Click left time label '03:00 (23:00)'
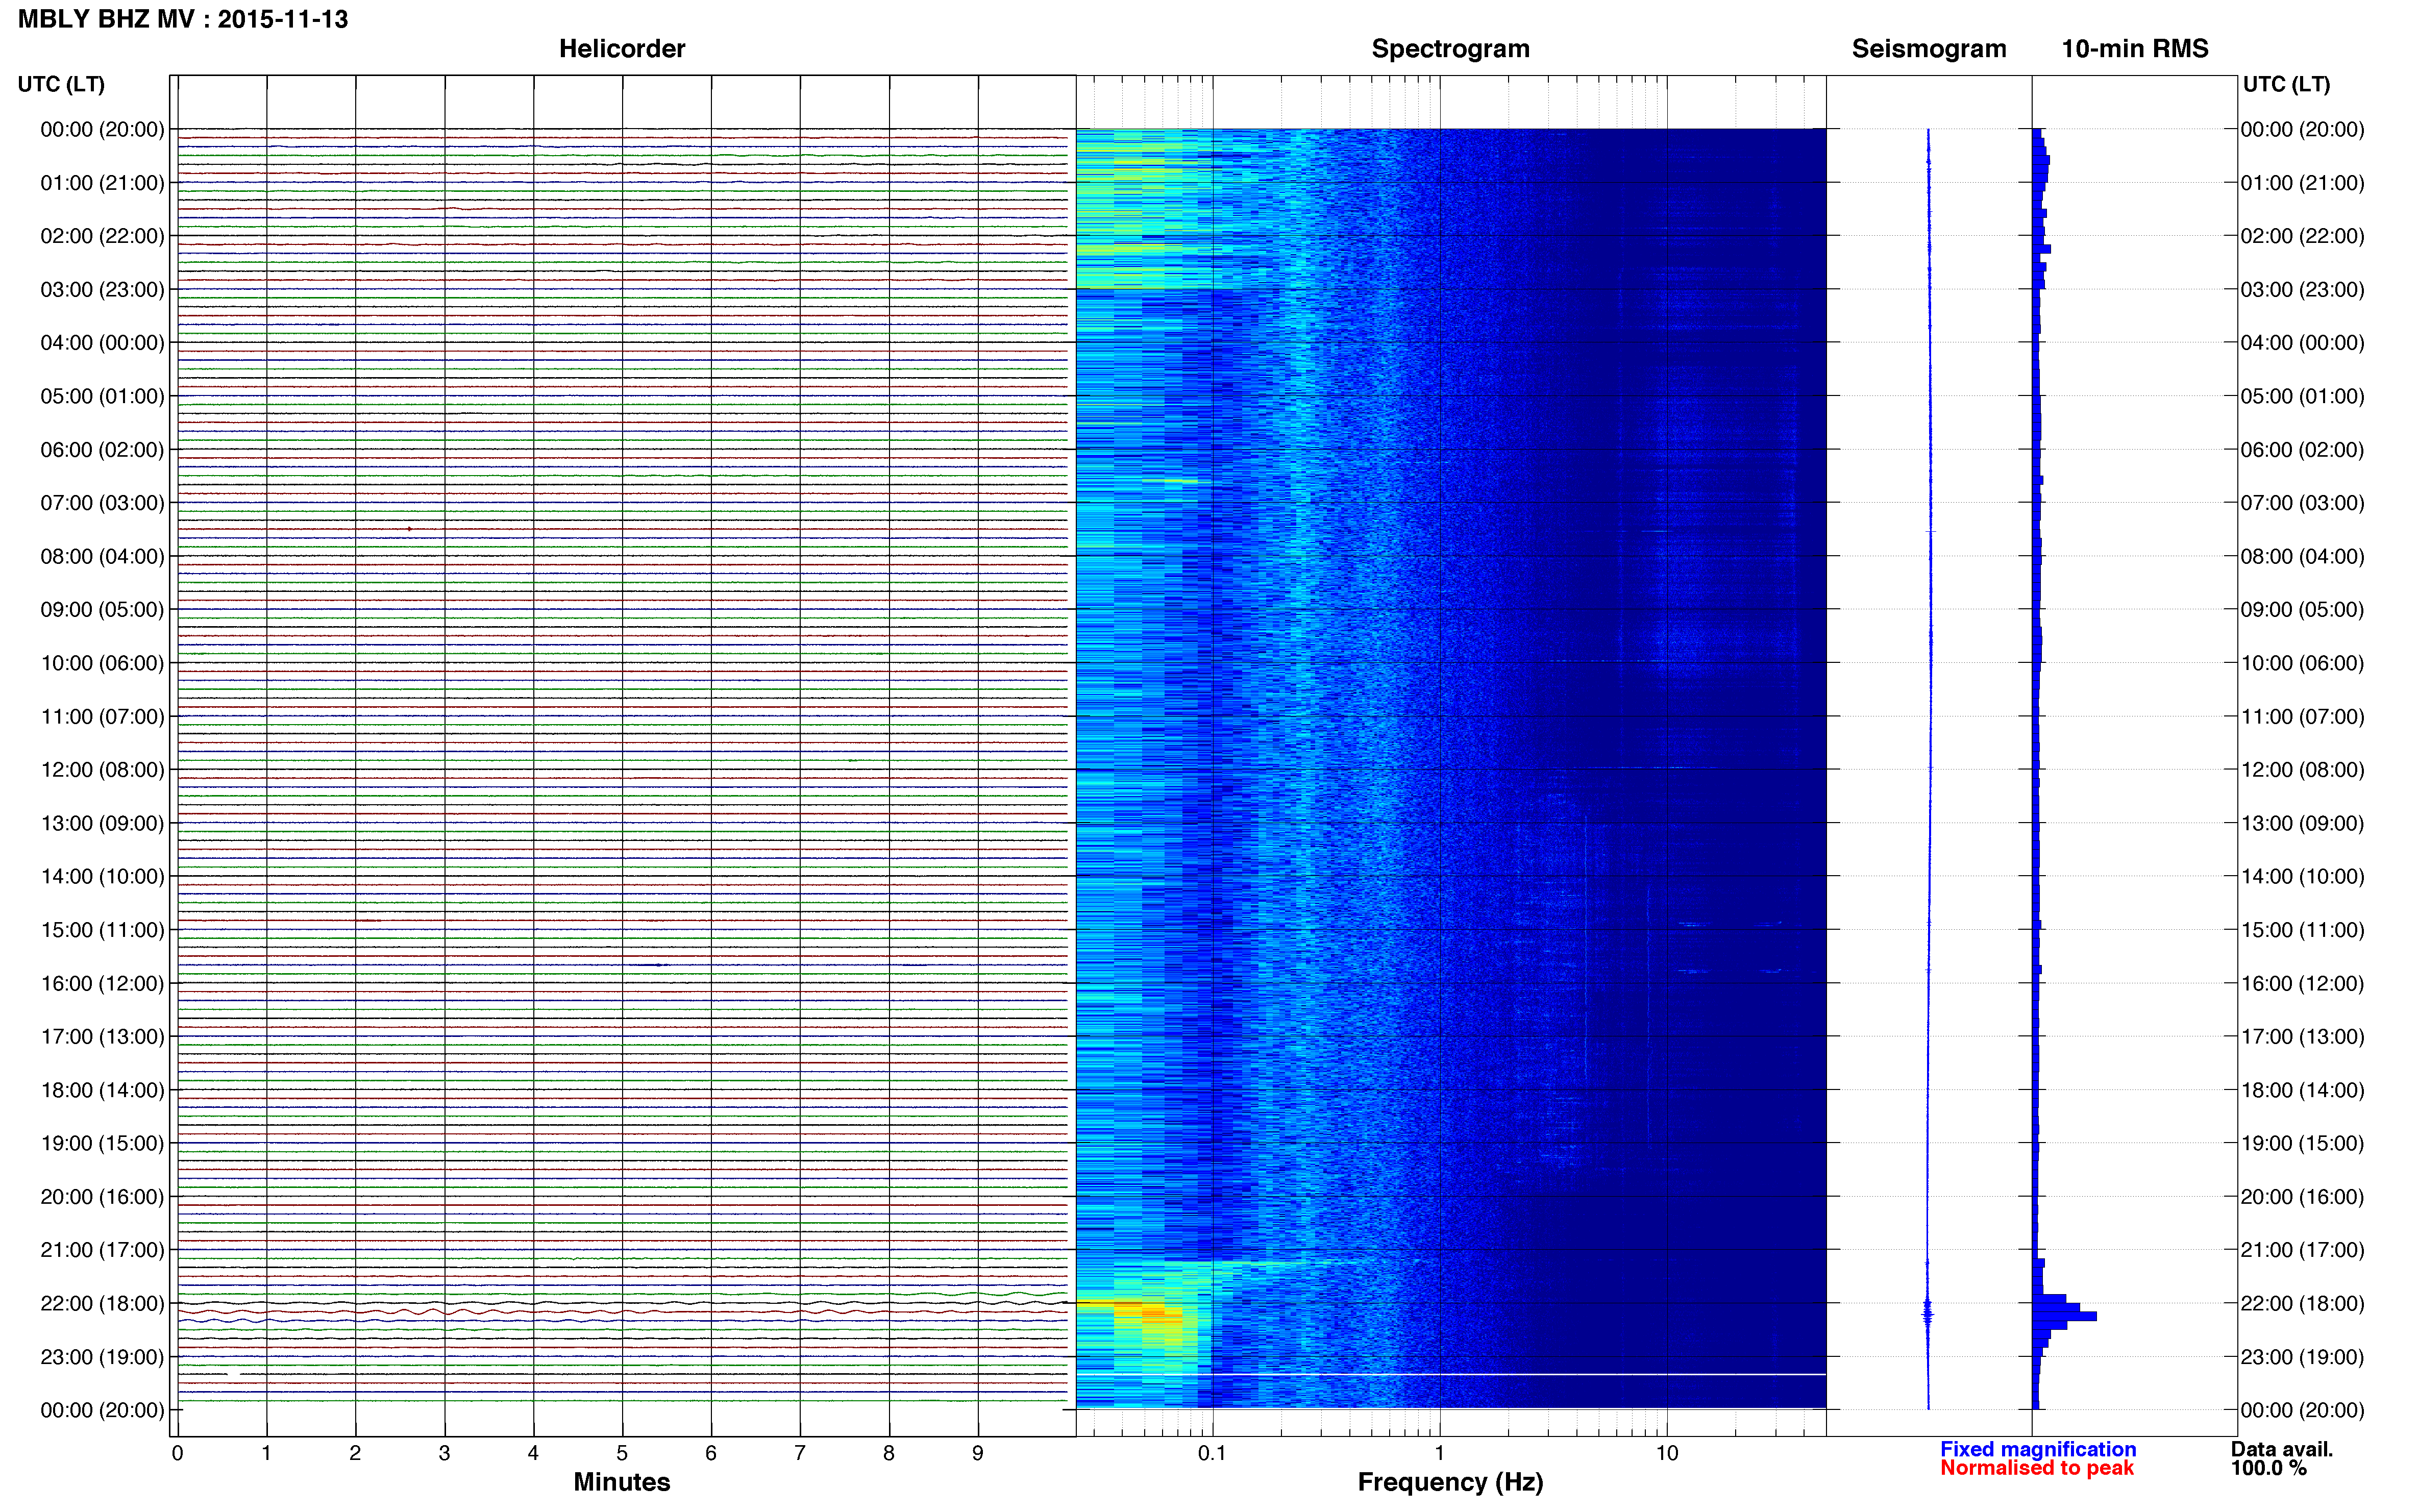 [102, 290]
